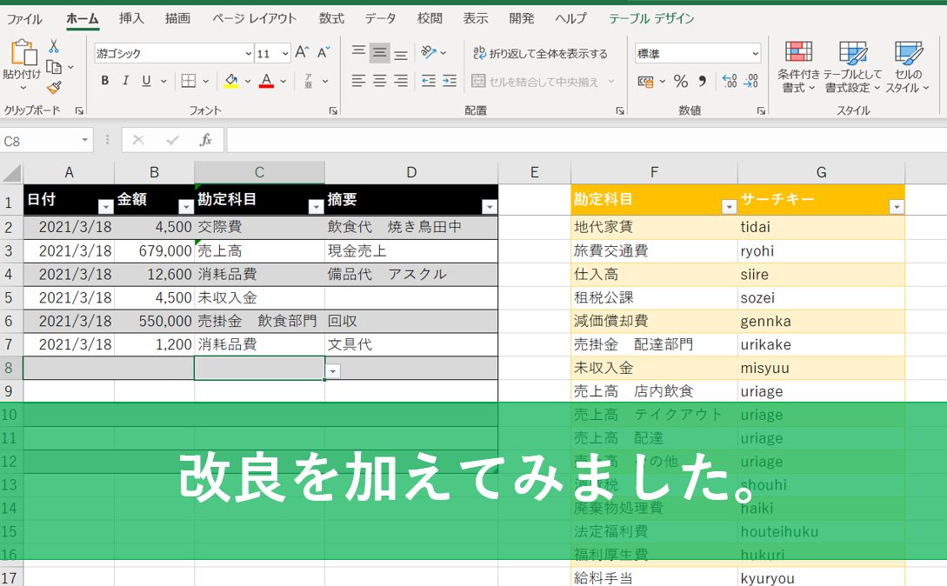The image size is (947, 586).
Task: Open the テーブル デザイン tab
Action: pyautogui.click(x=651, y=18)
